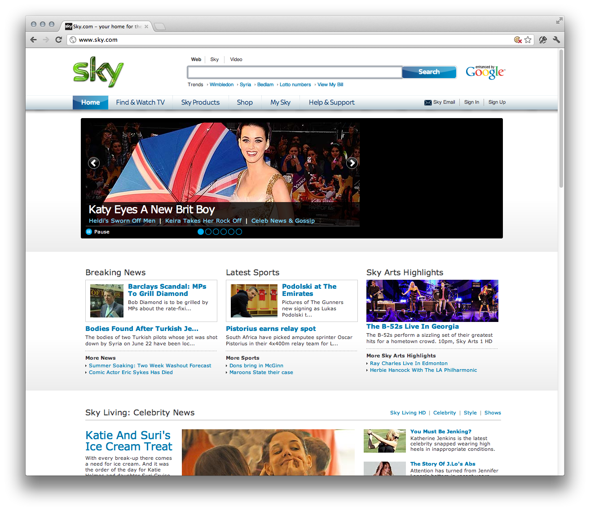Viewport: 590px width, 511px height.
Task: Open the My Sky menu
Action: click(280, 102)
